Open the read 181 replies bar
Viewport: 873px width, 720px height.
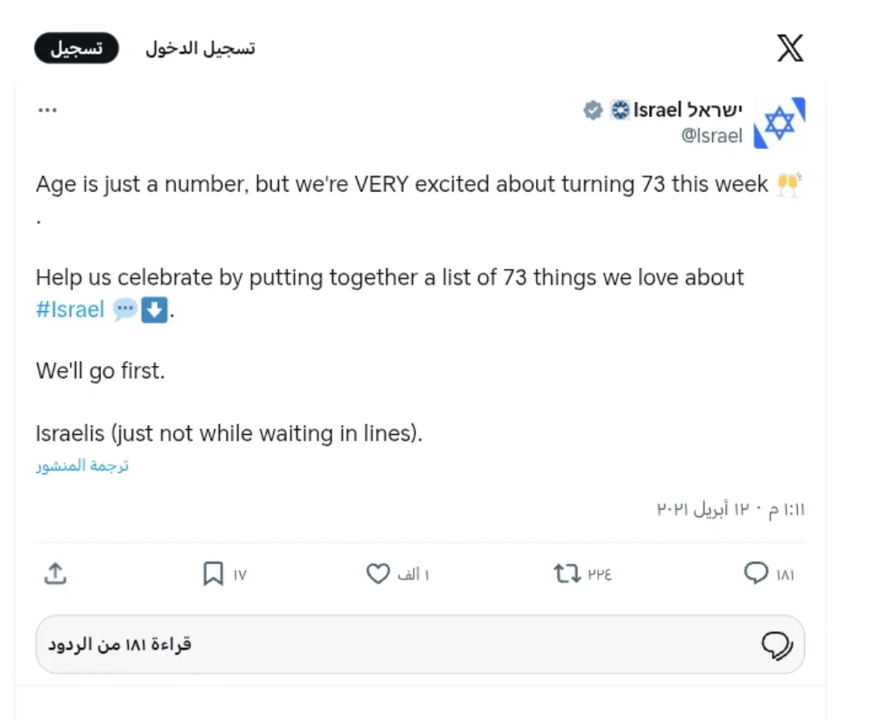coord(420,644)
